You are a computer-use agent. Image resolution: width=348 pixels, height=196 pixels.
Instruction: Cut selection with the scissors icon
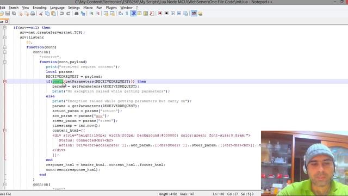click(x=41, y=14)
